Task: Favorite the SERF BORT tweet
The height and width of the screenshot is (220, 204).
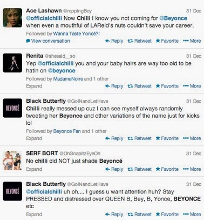Action: (167, 169)
